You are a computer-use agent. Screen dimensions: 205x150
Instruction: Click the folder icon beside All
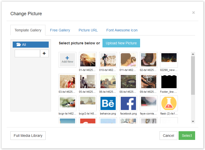click(18, 44)
